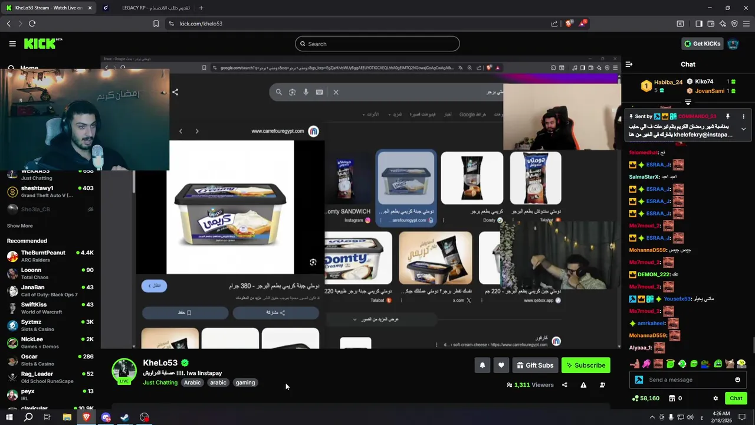Open Rag_Leader recommended channel

pos(50,377)
